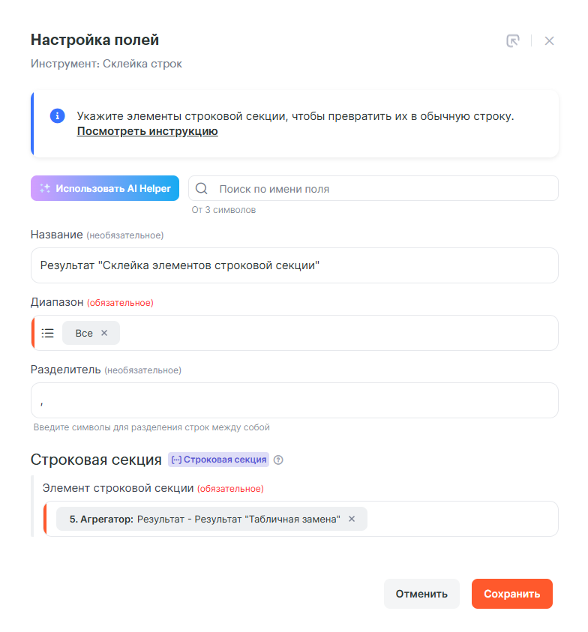Select the "5. Агрегатор" result chip
The height and width of the screenshot is (632, 588).
202,519
